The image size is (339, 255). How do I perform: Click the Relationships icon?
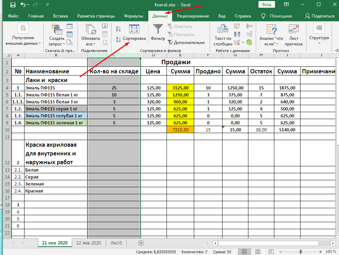(249, 34)
